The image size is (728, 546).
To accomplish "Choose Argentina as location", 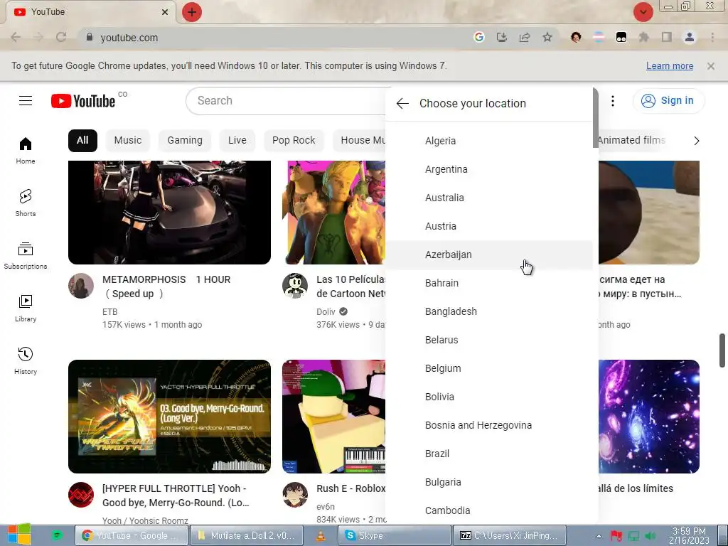I will 489,169.
